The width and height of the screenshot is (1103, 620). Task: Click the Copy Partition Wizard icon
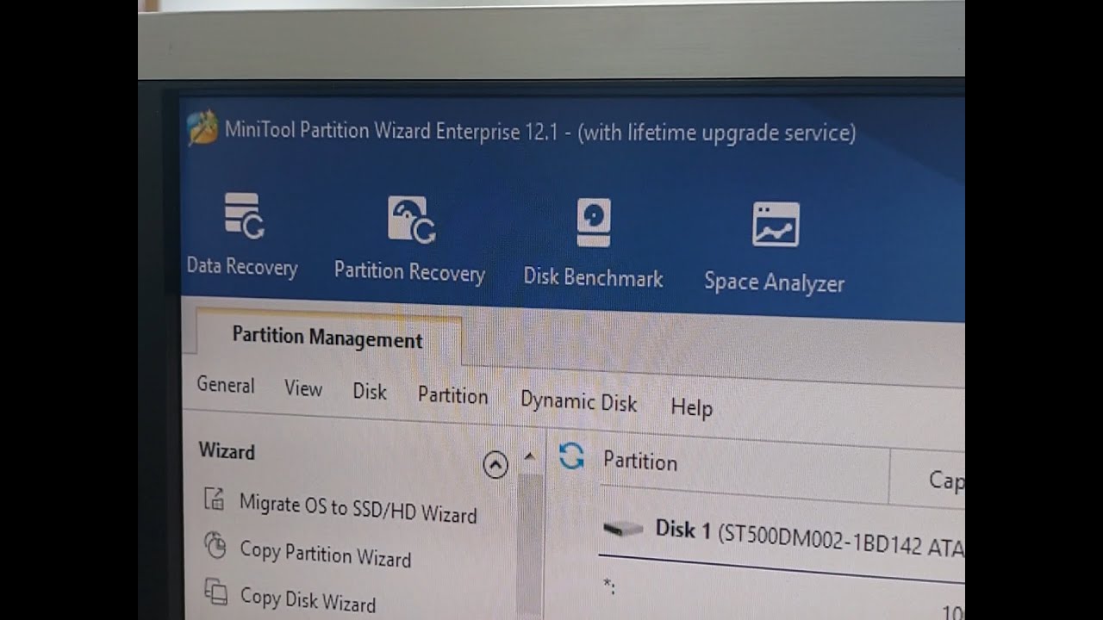tap(215, 545)
